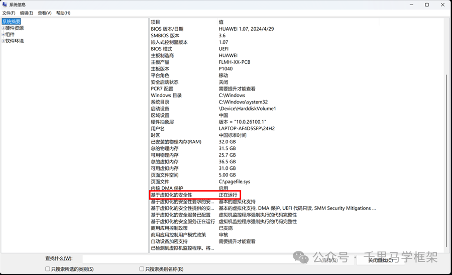The height and width of the screenshot is (275, 452).
Task: Select the 已安装的物理内存(RAM) row
Action: coord(264,142)
